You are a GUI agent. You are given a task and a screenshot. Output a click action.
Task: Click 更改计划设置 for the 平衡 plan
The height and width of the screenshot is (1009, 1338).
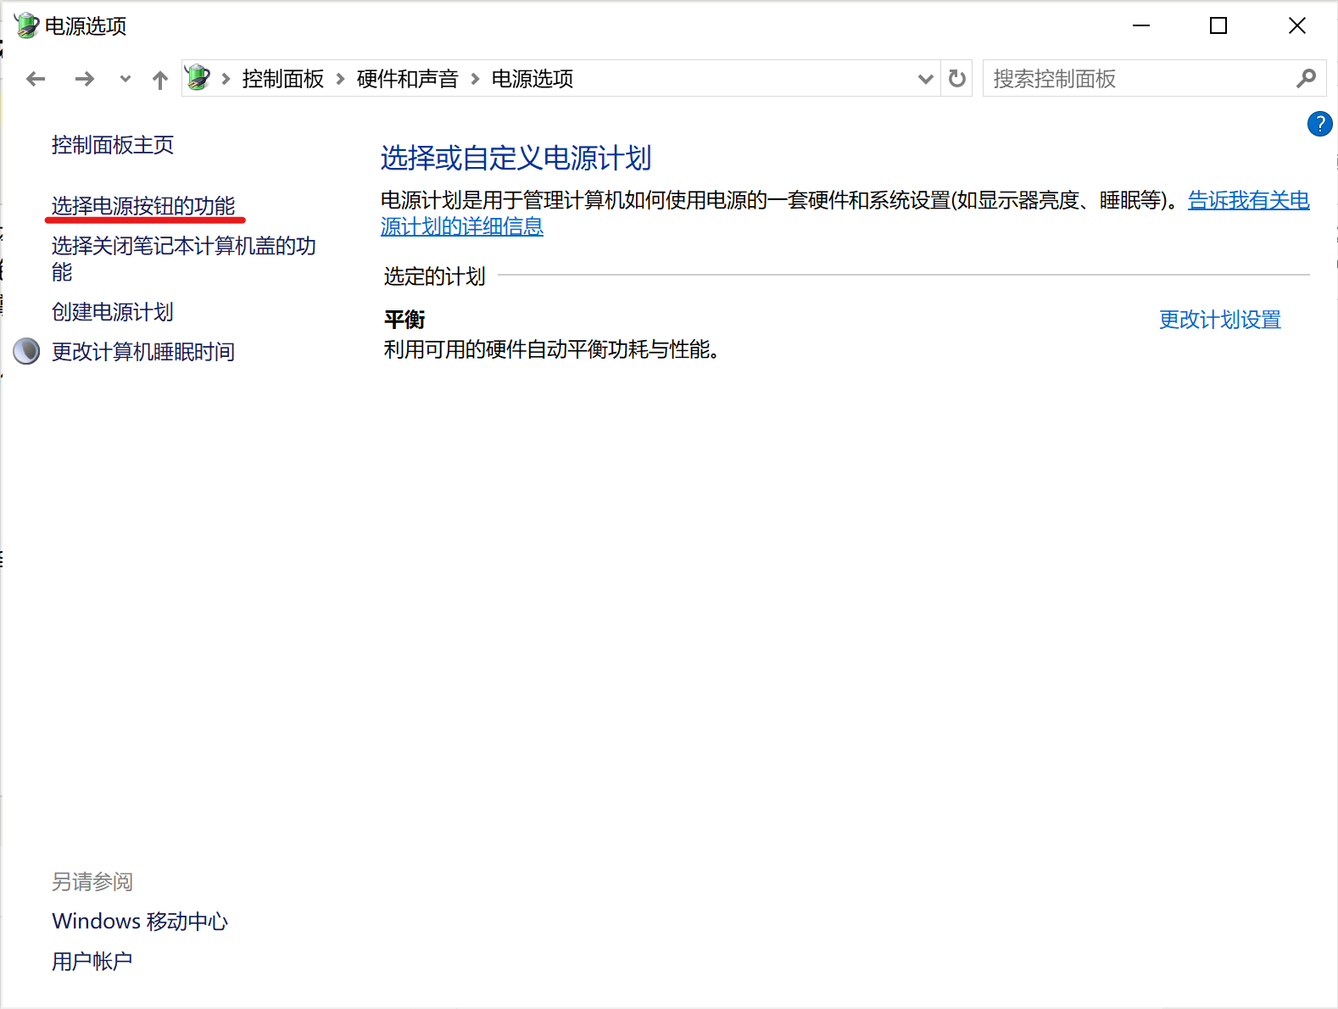click(x=1220, y=320)
